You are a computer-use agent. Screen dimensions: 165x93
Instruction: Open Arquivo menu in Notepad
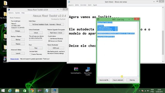click(x=71, y=5)
